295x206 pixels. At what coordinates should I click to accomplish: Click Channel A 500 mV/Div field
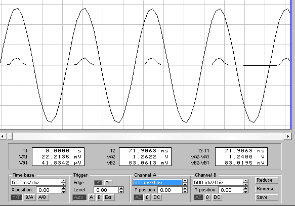click(157, 182)
